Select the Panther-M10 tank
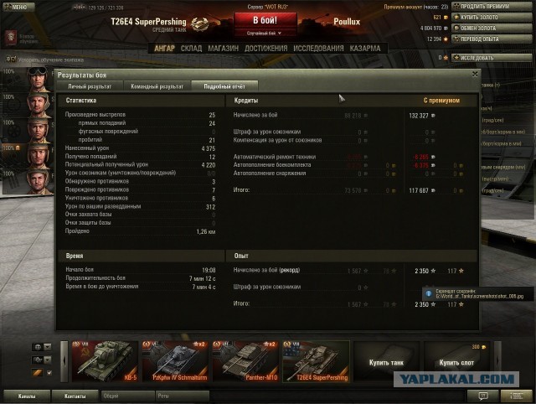Image resolution: width=536 pixels, height=404 pixels. [x=245, y=361]
